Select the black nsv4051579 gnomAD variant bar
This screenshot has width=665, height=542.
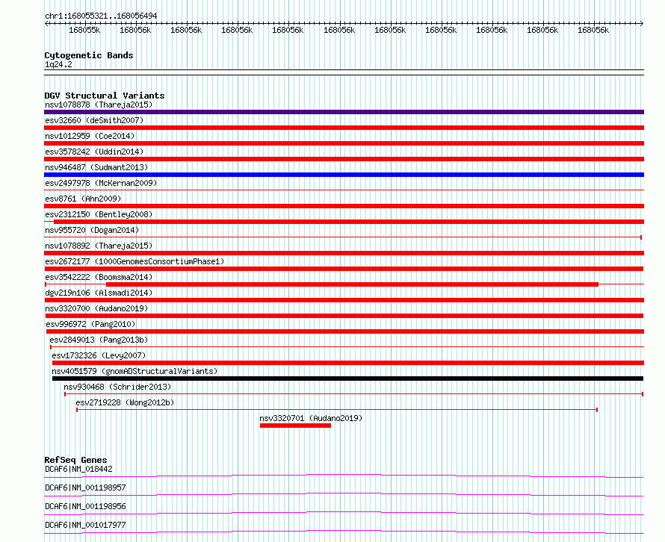tap(347, 379)
